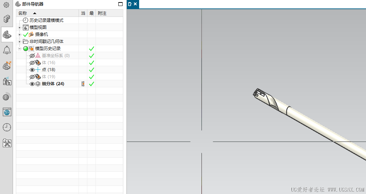Viewport: 366px width, 194px height.
Task: Open the Roles tools sidebar tab
Action: (7, 143)
